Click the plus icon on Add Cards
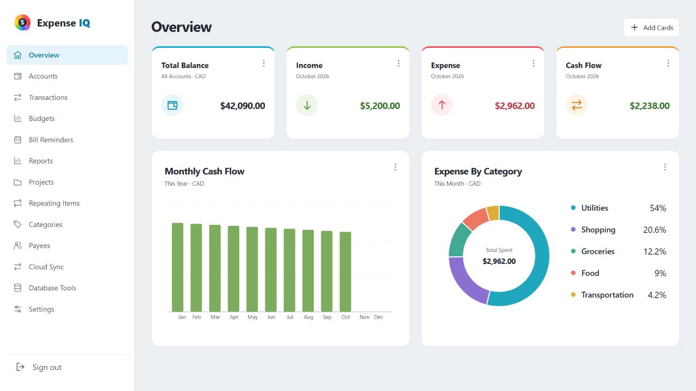This screenshot has height=391, width=696. [634, 27]
